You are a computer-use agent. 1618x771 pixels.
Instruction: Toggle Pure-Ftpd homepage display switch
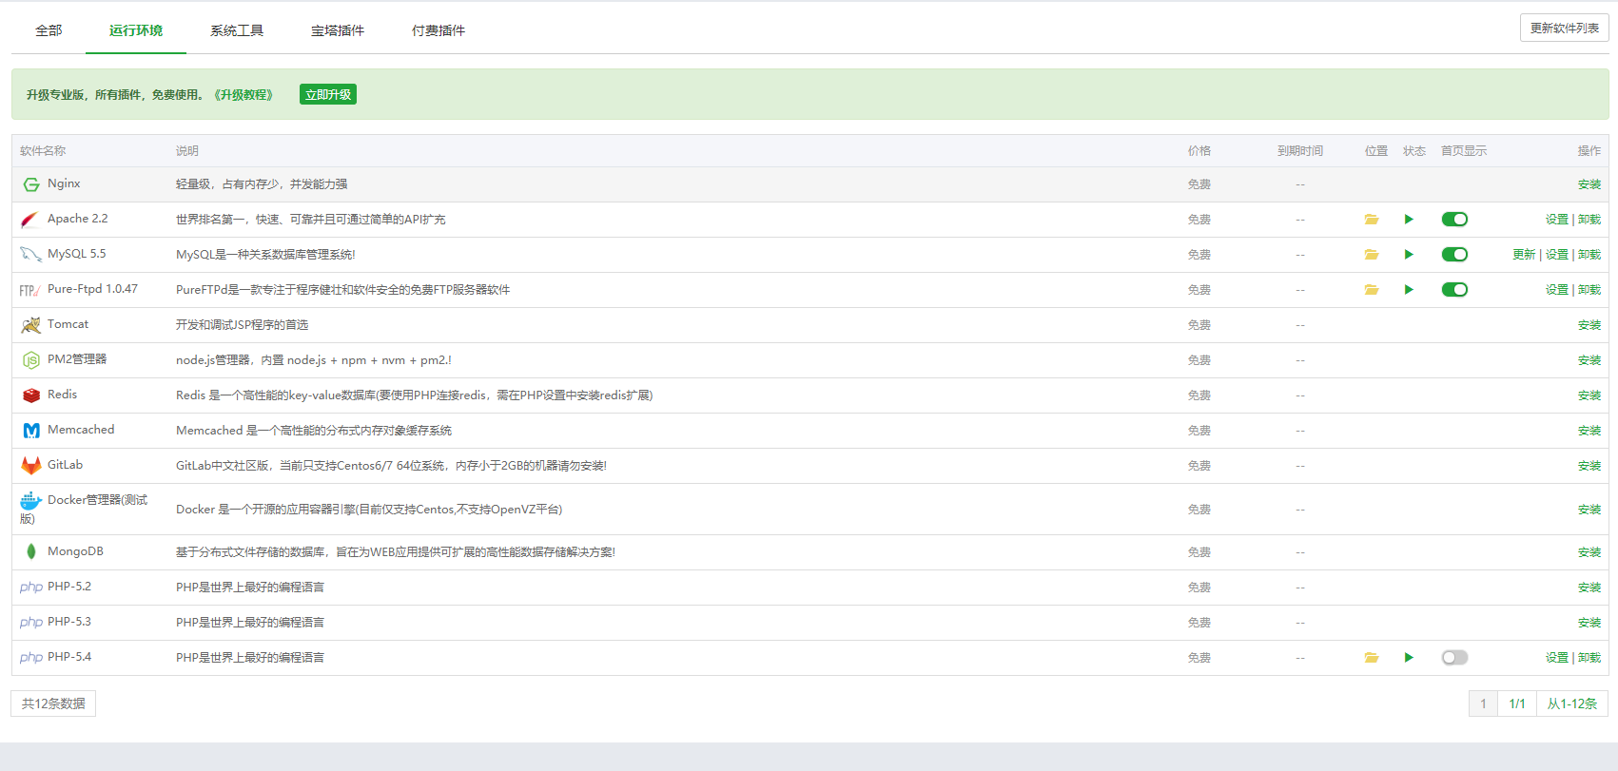point(1454,290)
